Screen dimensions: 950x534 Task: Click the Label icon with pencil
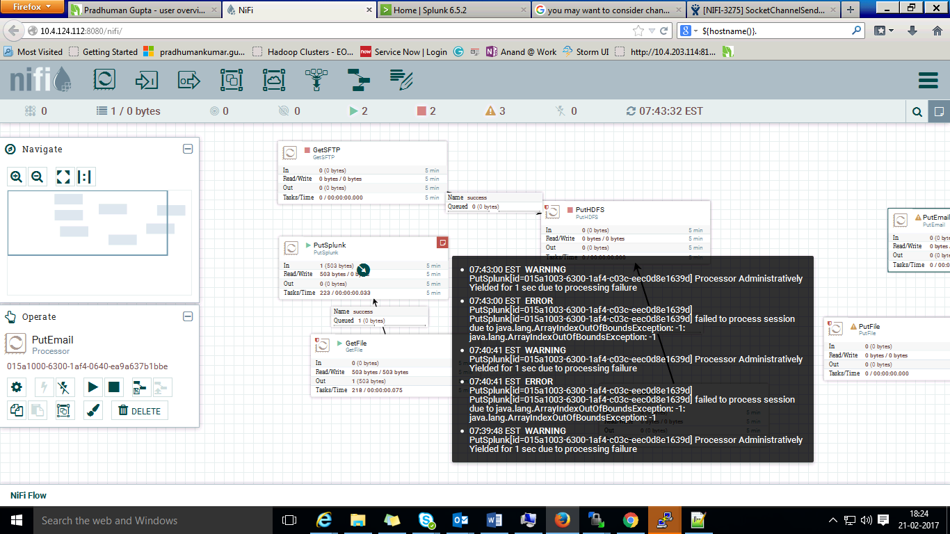coord(401,80)
